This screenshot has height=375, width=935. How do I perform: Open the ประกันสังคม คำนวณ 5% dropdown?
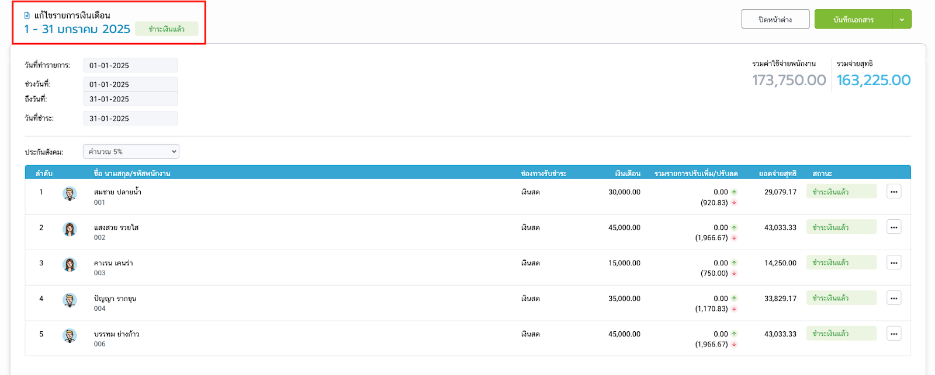pyautogui.click(x=131, y=152)
